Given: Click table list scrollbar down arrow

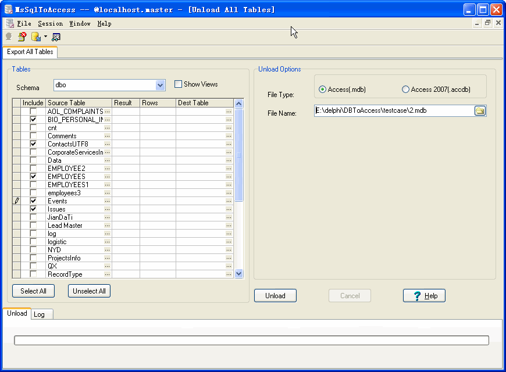Looking at the screenshot, I should click(x=239, y=274).
